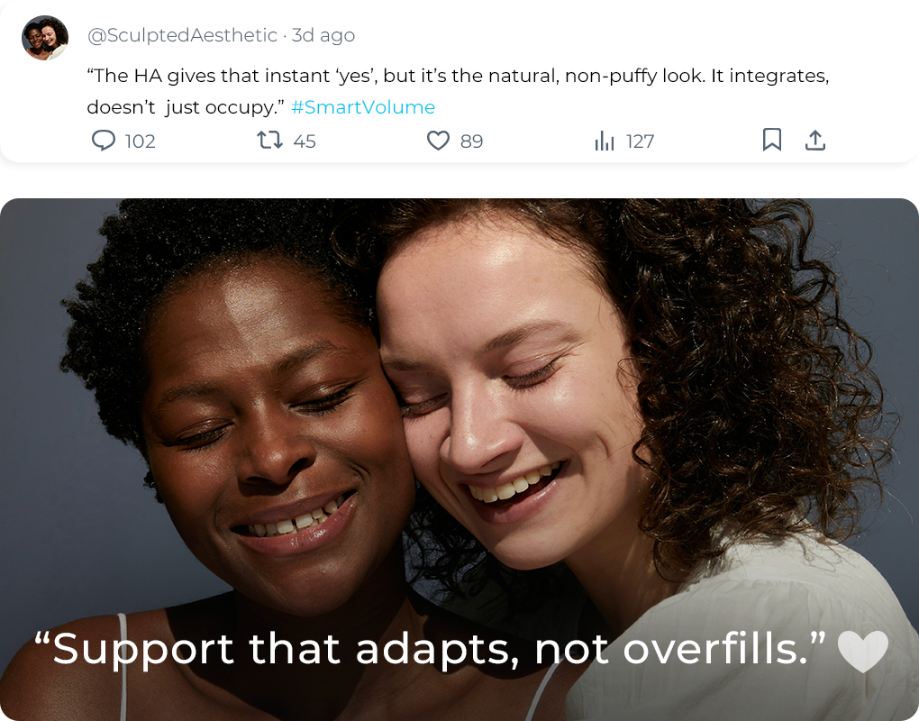Click the 127 views count
The height and width of the screenshot is (721, 919).
[640, 141]
